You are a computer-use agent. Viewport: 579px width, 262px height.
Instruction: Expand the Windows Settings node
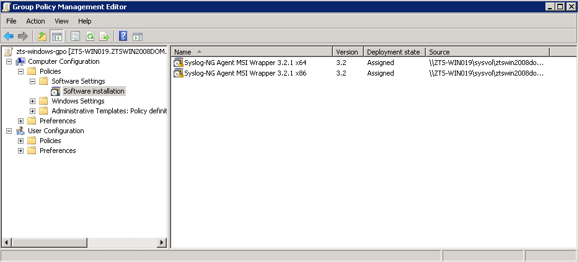pos(32,101)
